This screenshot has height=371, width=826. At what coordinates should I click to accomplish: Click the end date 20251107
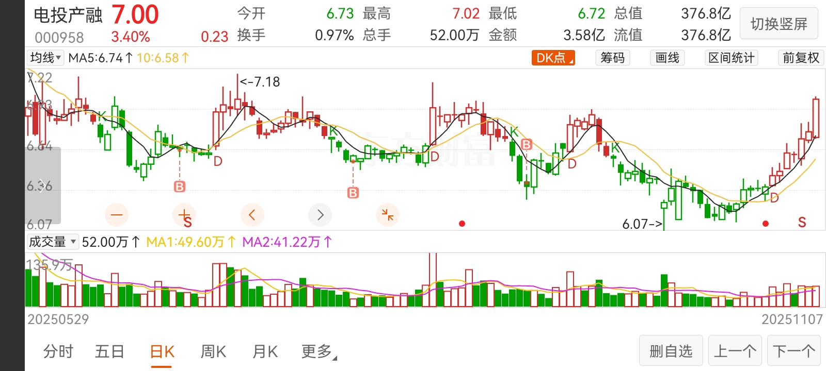pyautogui.click(x=792, y=319)
